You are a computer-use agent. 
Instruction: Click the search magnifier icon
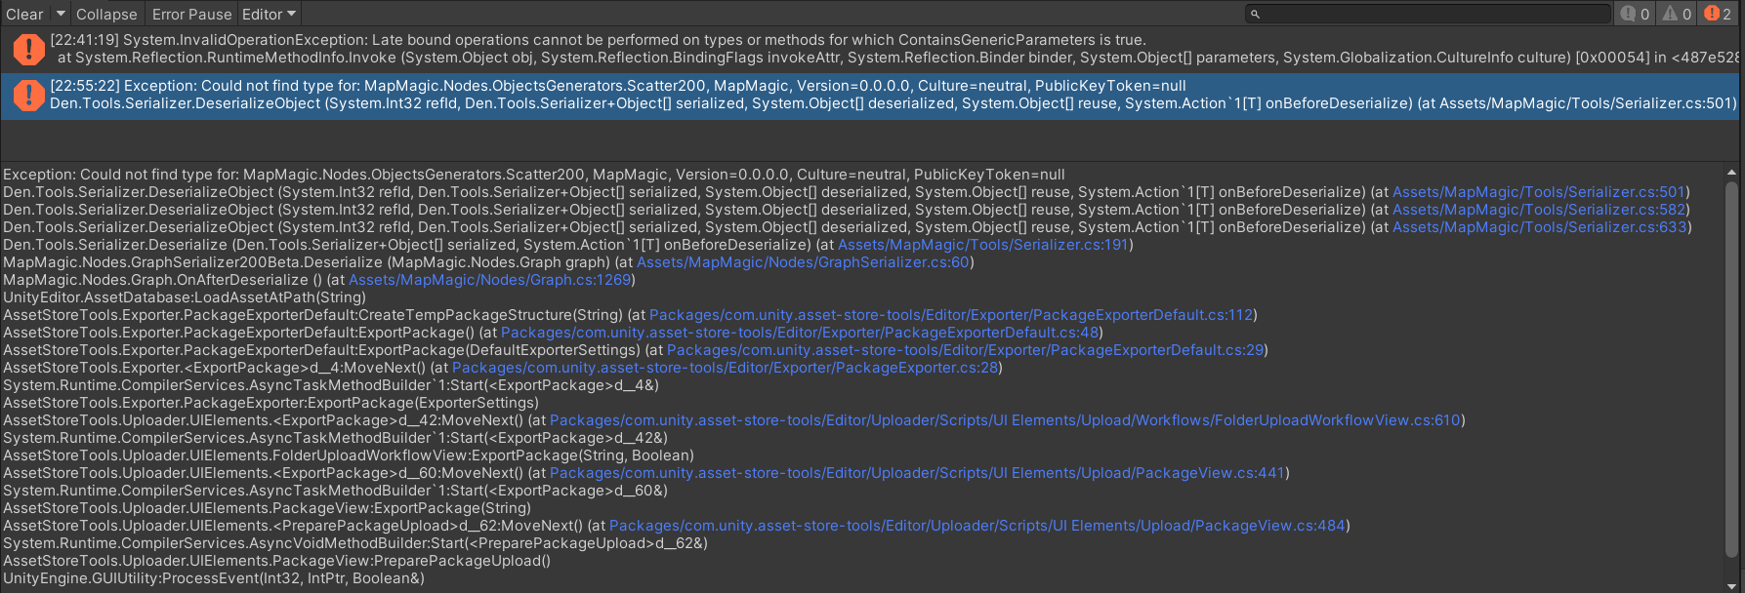click(x=1255, y=14)
